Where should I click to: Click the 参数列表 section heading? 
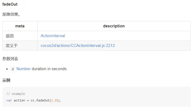click(10, 59)
